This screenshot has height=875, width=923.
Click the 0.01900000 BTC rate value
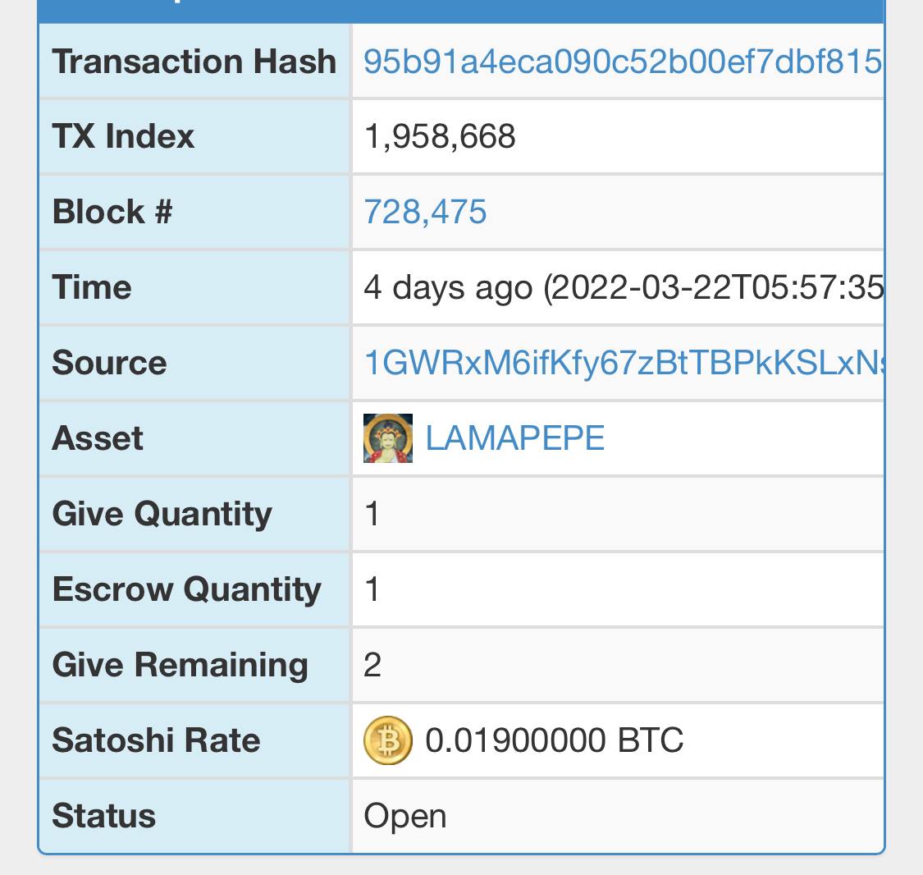(554, 740)
